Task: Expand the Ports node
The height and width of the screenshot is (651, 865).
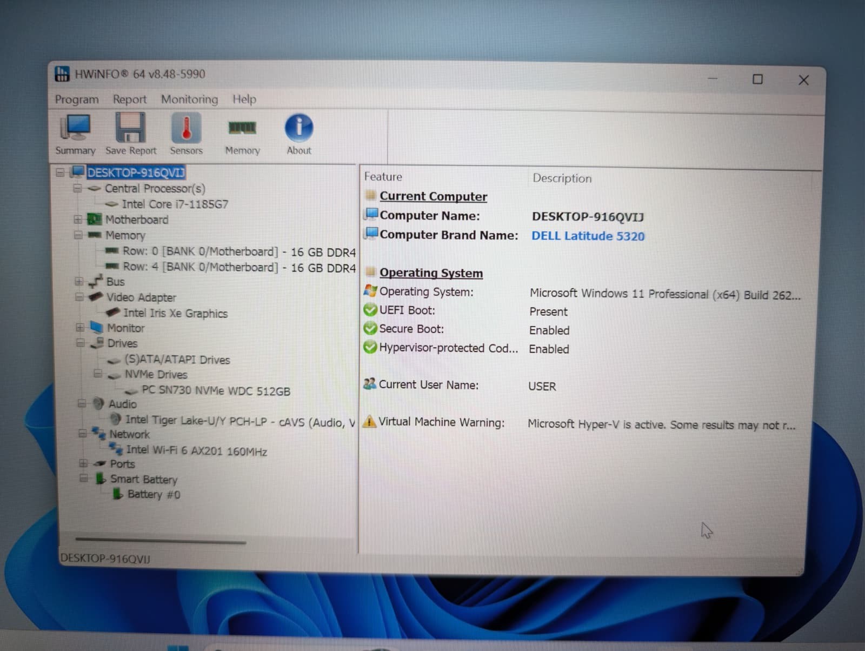Action: pos(83,463)
